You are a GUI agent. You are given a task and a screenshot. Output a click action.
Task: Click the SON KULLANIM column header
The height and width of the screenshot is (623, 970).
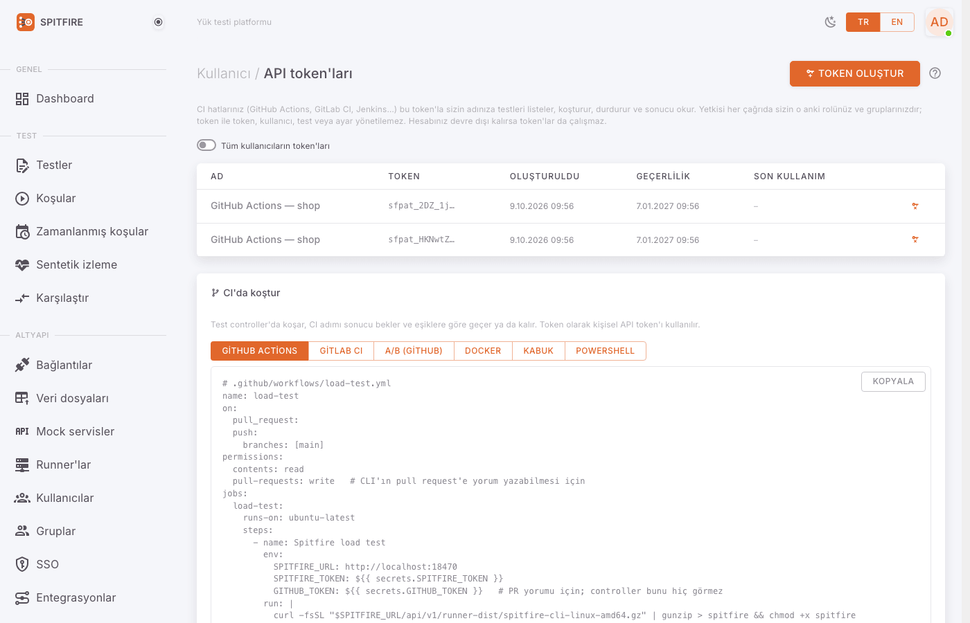click(x=790, y=177)
